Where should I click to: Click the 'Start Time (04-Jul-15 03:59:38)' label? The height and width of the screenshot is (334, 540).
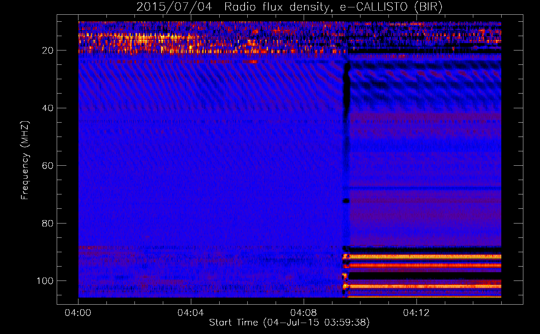[x=289, y=323]
